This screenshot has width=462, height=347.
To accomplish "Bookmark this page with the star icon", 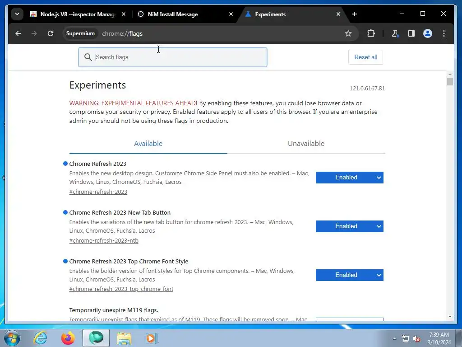I will click(348, 33).
